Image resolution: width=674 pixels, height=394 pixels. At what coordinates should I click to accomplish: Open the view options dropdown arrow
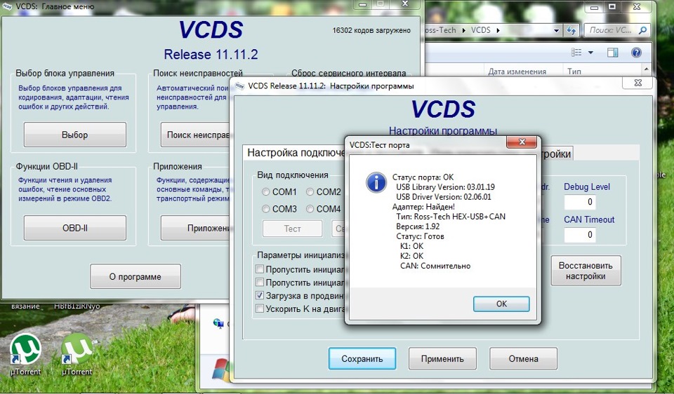pos(590,53)
